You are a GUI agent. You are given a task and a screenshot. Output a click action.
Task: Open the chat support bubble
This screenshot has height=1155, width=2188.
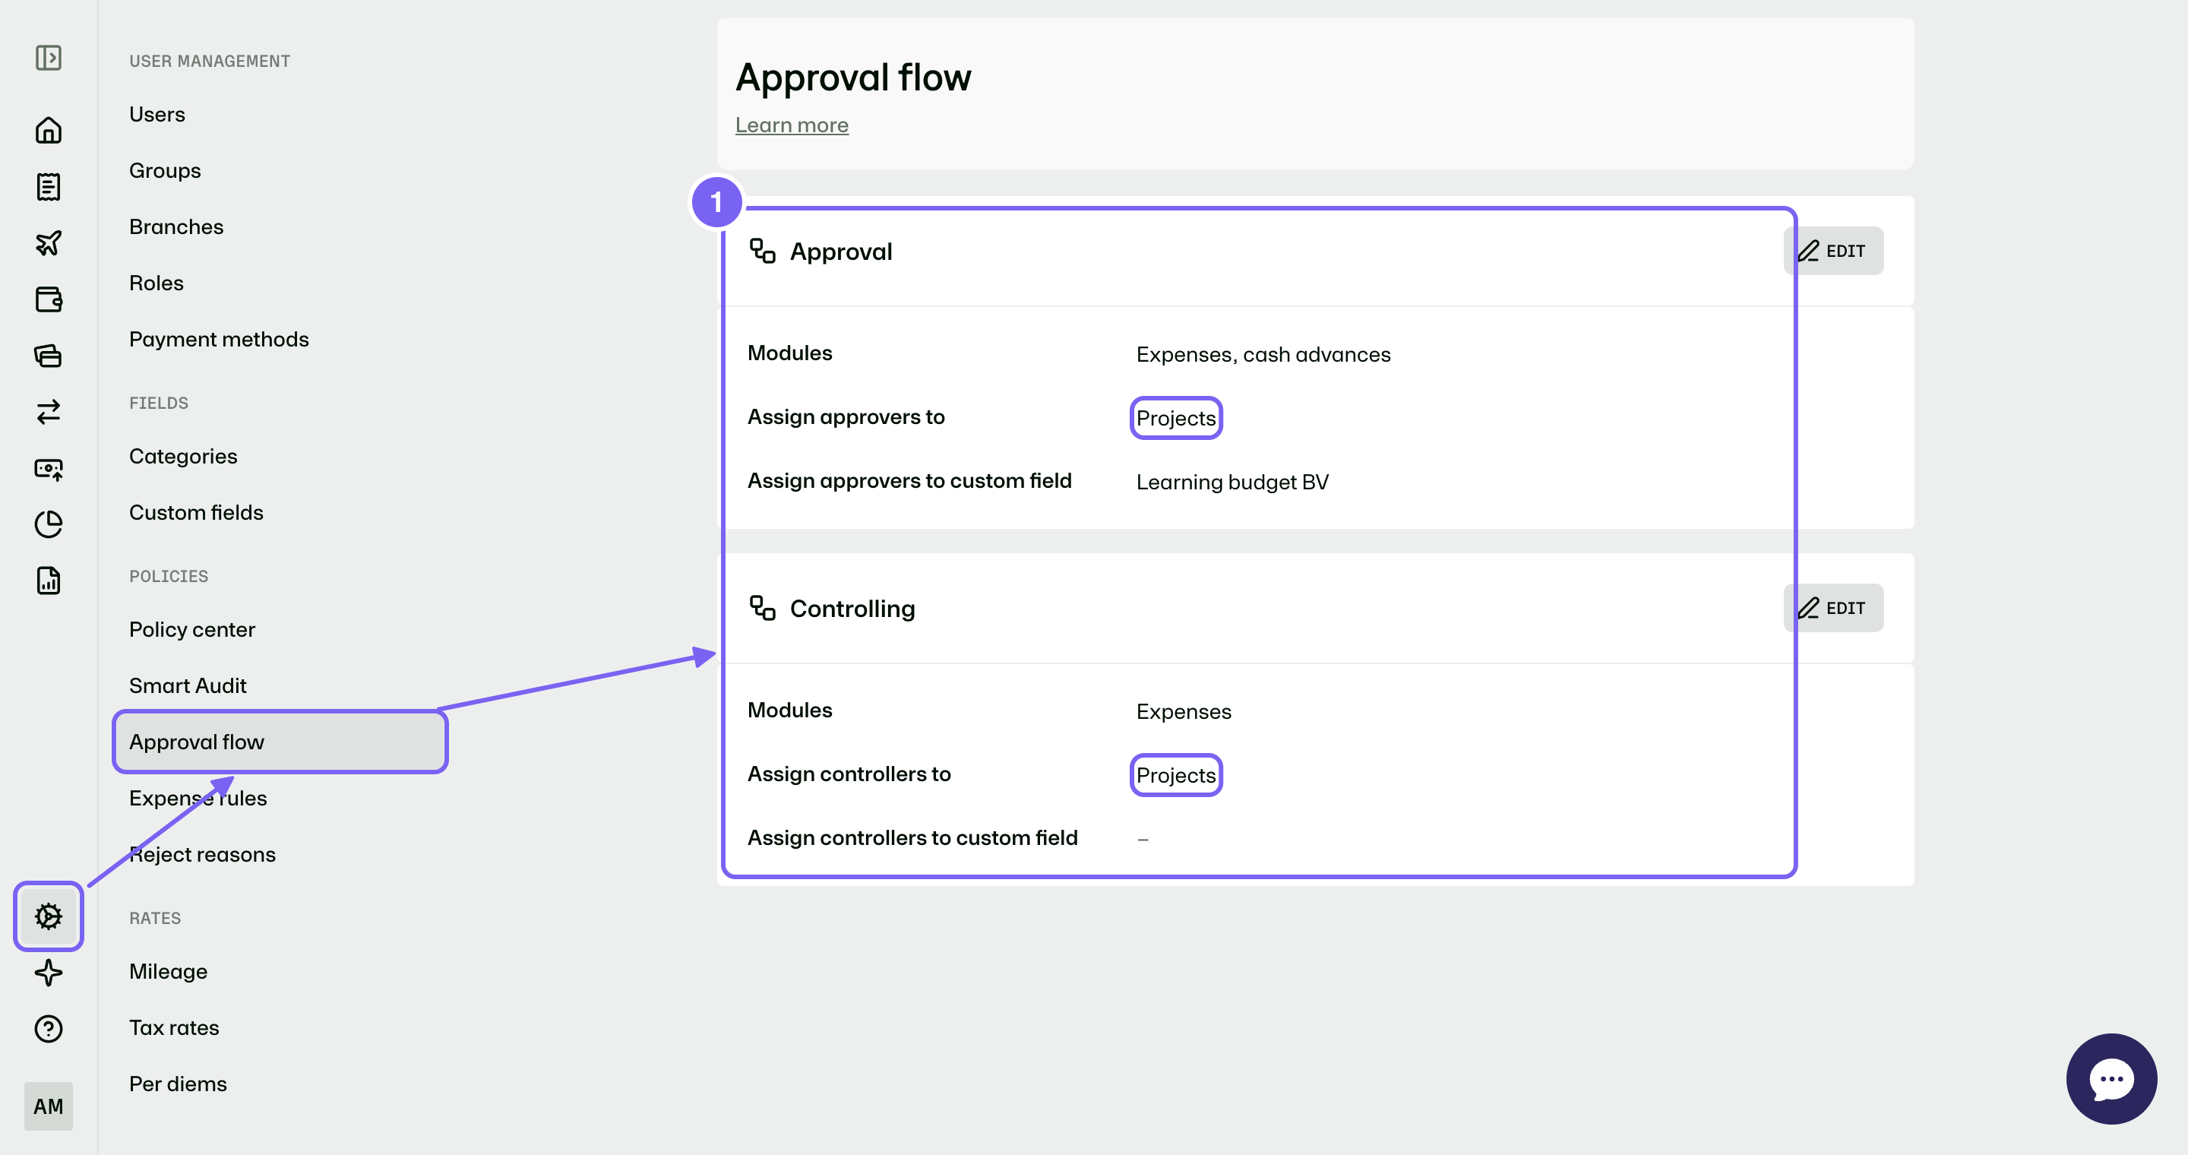(x=2111, y=1078)
